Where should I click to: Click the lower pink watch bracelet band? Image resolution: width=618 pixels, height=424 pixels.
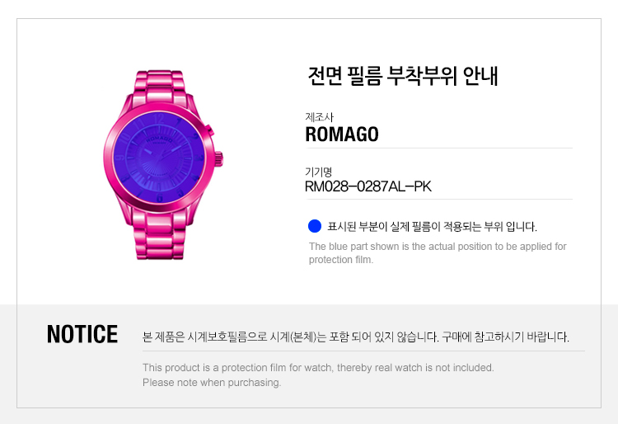[159, 234]
